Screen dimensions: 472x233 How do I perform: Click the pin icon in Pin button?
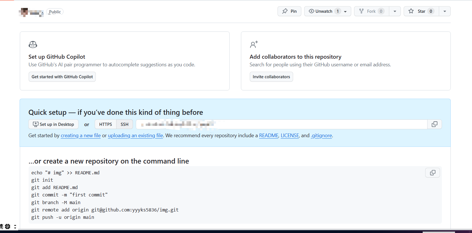coord(285,11)
